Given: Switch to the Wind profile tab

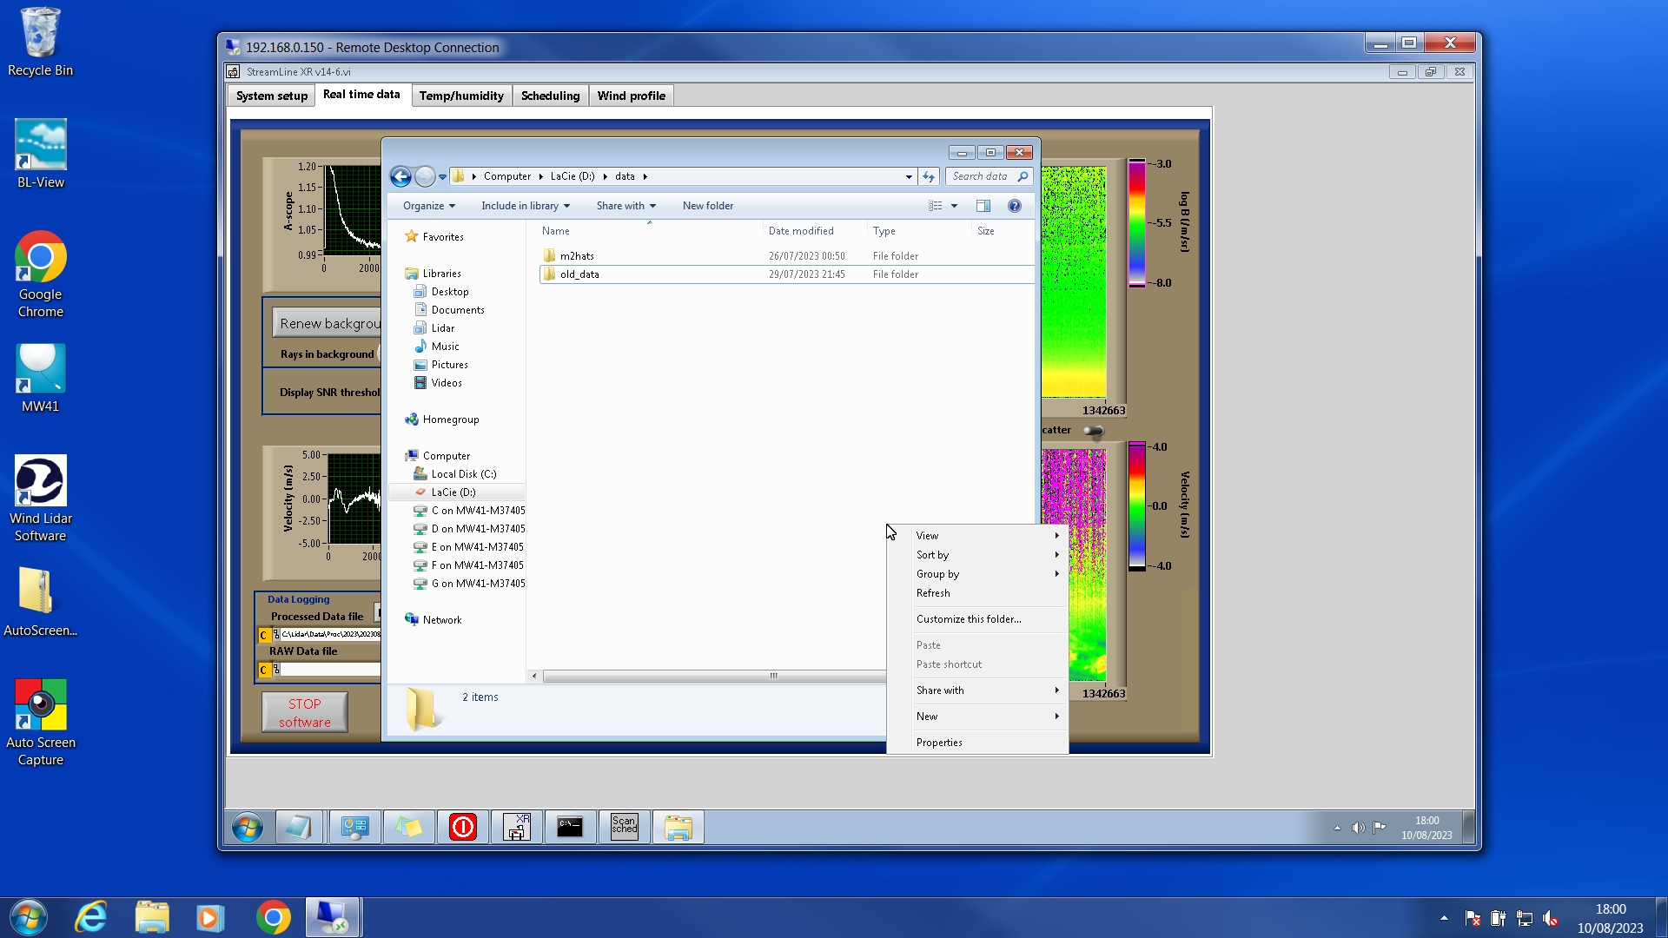Looking at the screenshot, I should pyautogui.click(x=631, y=96).
